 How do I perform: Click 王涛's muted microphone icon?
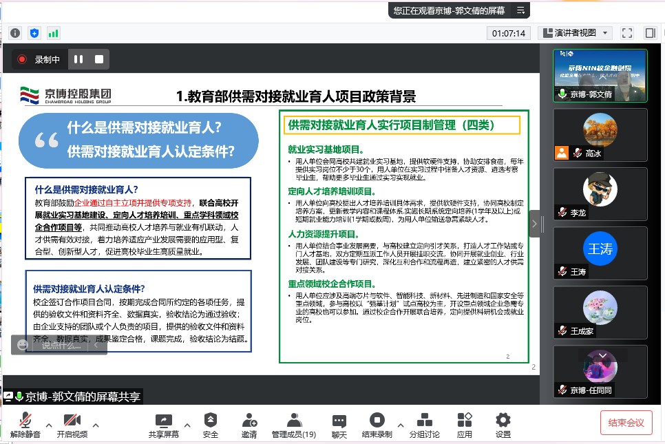562,271
